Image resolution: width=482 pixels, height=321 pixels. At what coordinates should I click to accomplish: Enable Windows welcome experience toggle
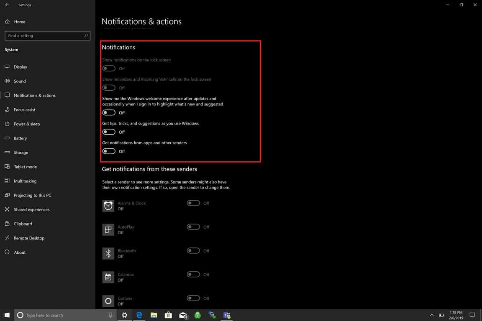(109, 113)
